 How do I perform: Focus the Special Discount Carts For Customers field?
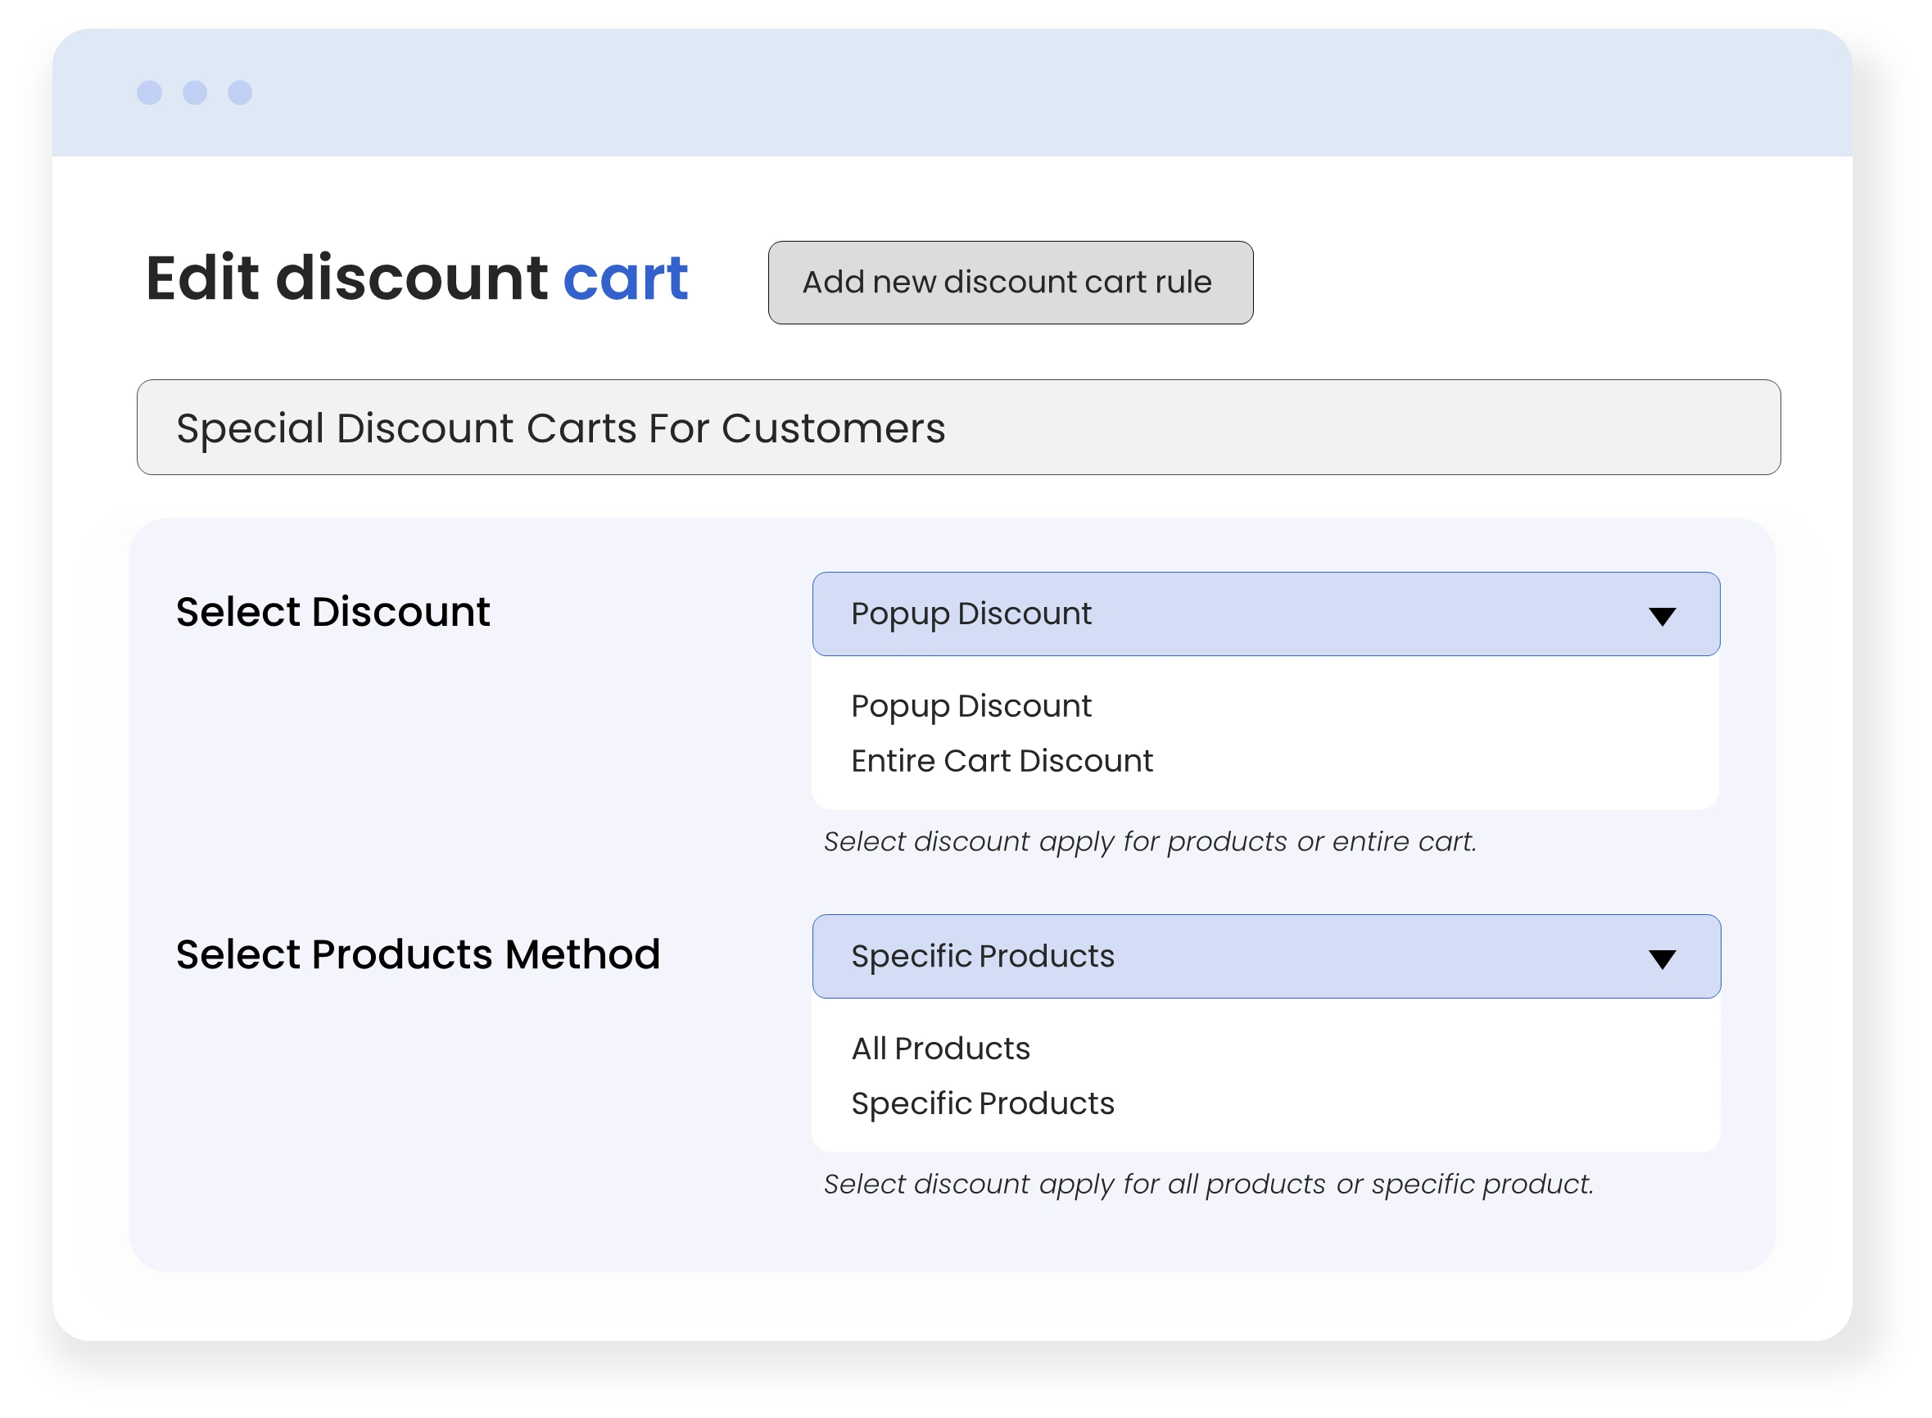coord(958,428)
